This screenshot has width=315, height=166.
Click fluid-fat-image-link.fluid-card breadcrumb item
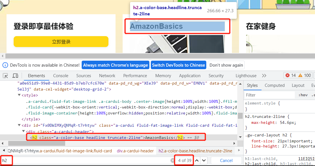59,151
